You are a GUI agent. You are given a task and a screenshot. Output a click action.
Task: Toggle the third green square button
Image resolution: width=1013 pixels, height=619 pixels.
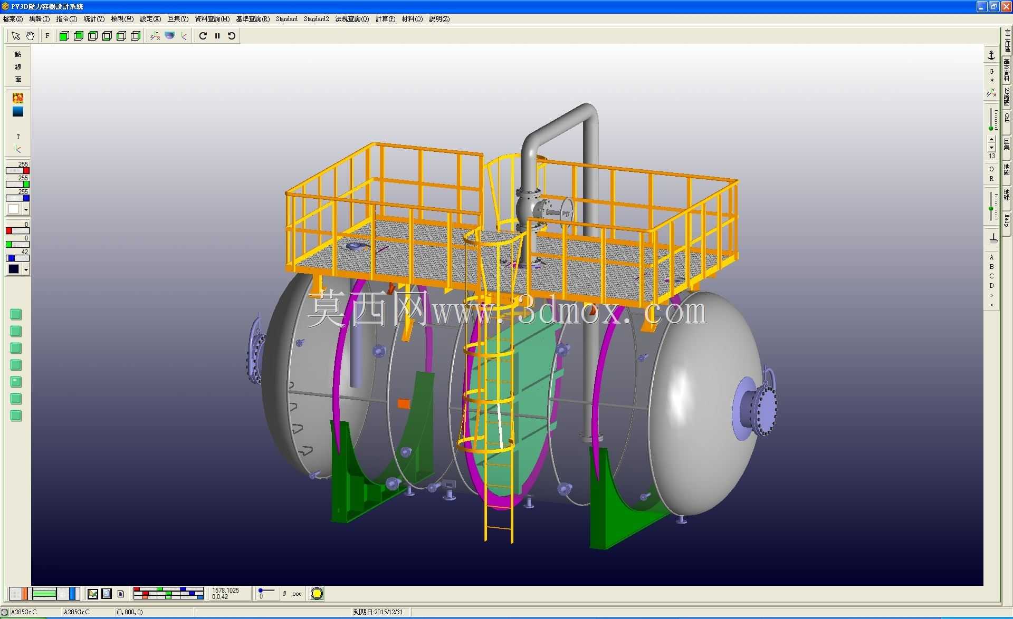pos(16,349)
